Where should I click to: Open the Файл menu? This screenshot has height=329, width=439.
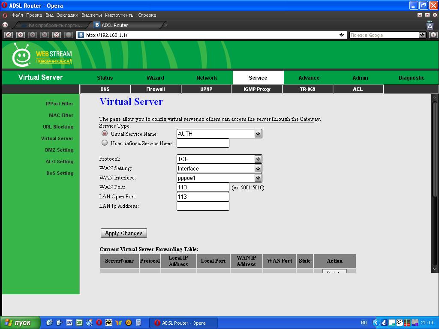(x=17, y=15)
